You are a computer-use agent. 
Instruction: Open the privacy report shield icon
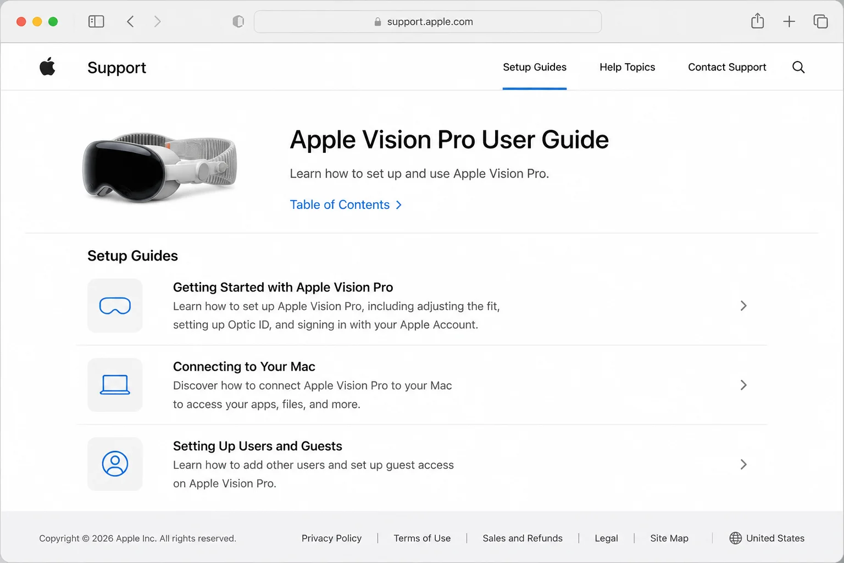pyautogui.click(x=238, y=21)
